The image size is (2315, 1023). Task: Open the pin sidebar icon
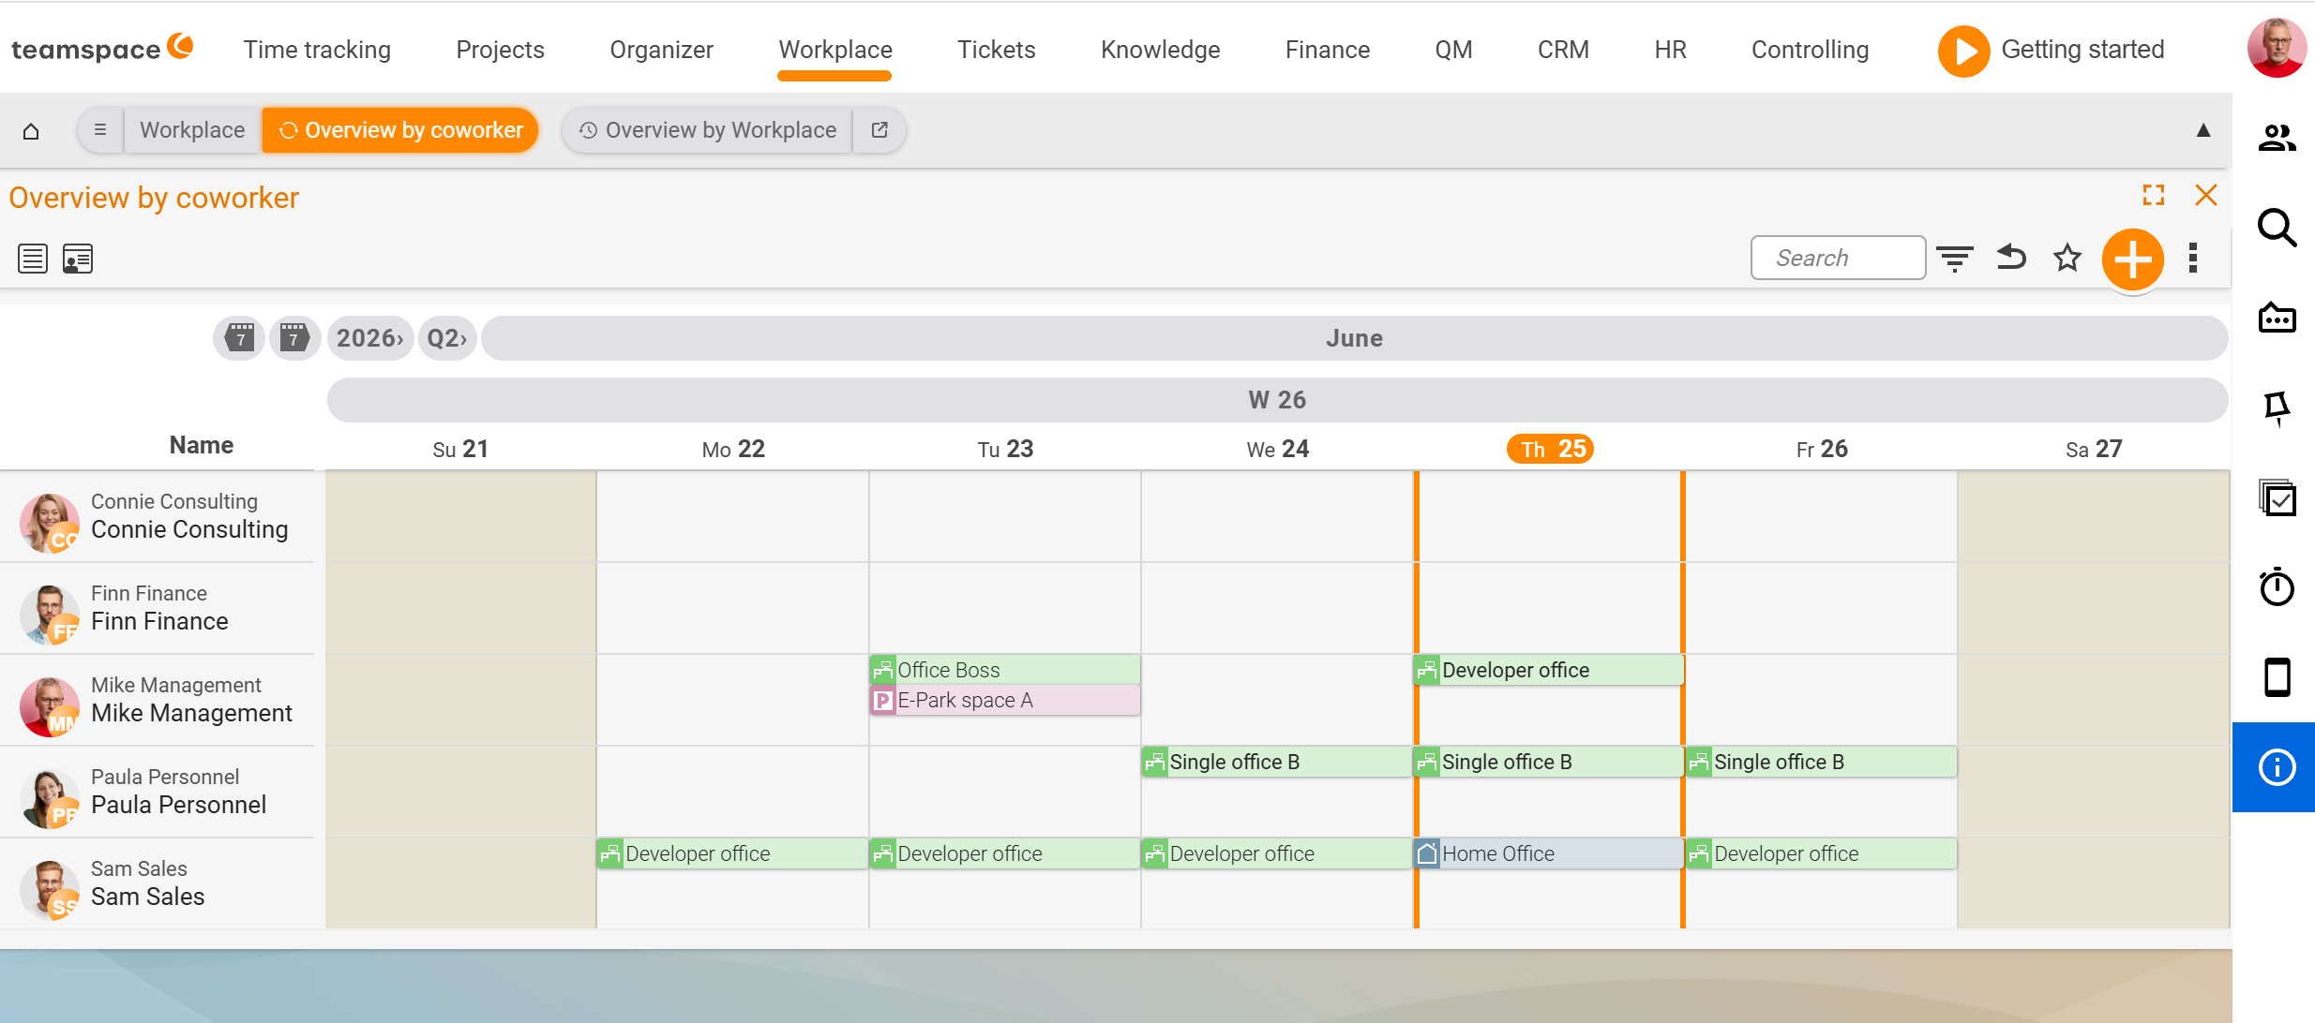coord(2277,408)
